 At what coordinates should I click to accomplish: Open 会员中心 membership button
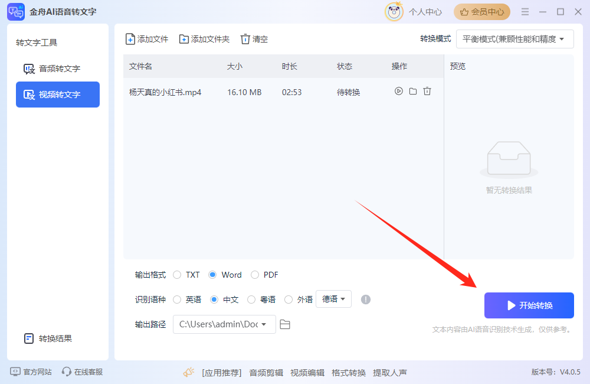pyautogui.click(x=482, y=12)
